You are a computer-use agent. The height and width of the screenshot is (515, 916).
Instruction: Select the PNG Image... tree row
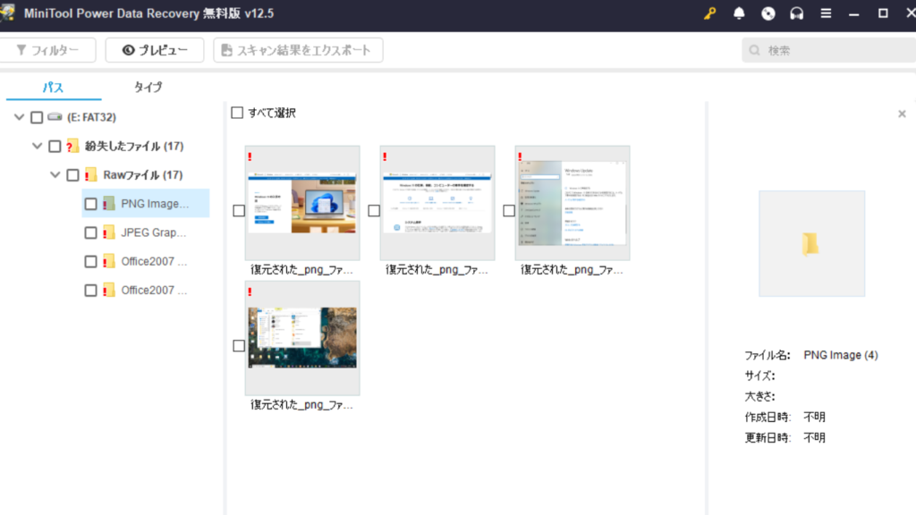146,203
